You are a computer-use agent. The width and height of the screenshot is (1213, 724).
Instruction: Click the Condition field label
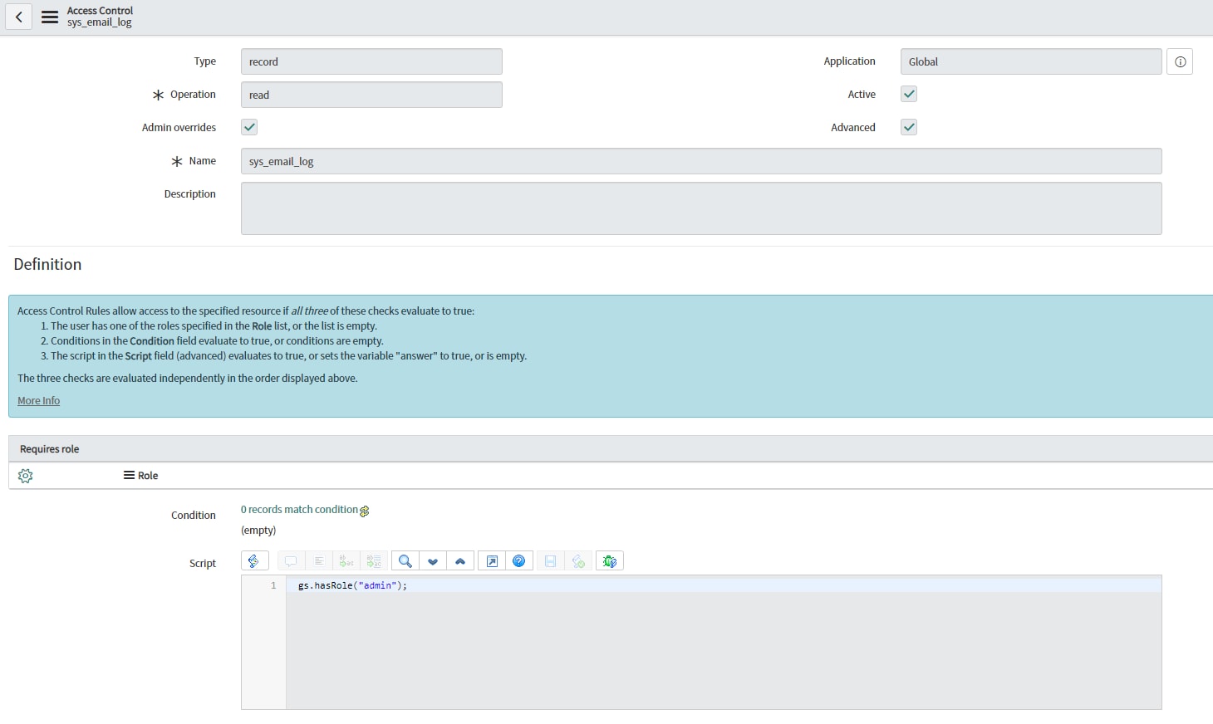coord(194,515)
